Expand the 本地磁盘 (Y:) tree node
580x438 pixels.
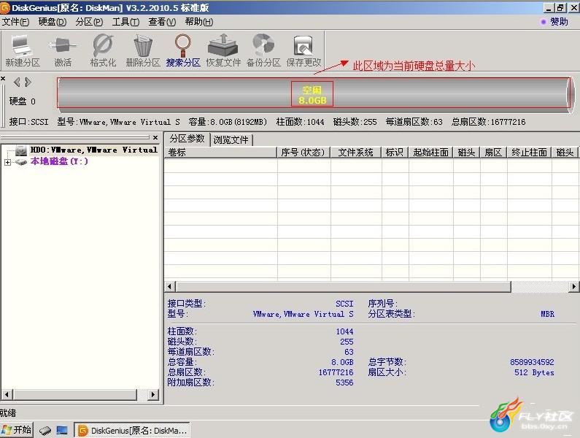[7, 162]
